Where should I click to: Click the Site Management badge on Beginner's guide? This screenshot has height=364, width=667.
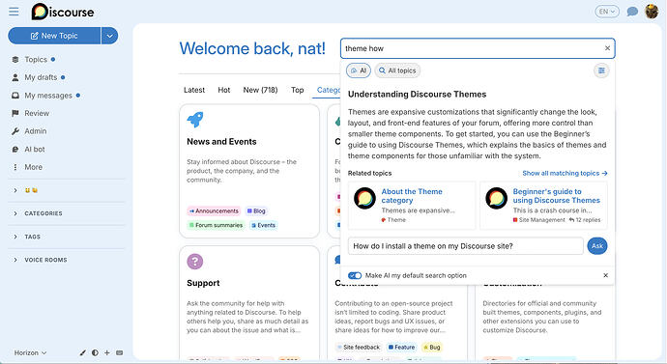click(x=539, y=220)
